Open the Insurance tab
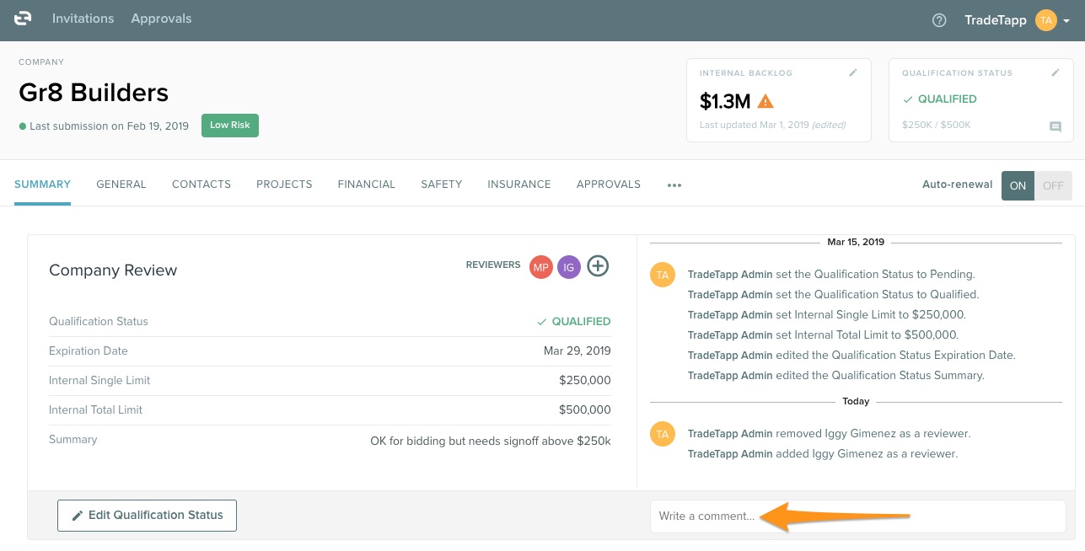This screenshot has height=551, width=1085. tap(518, 185)
